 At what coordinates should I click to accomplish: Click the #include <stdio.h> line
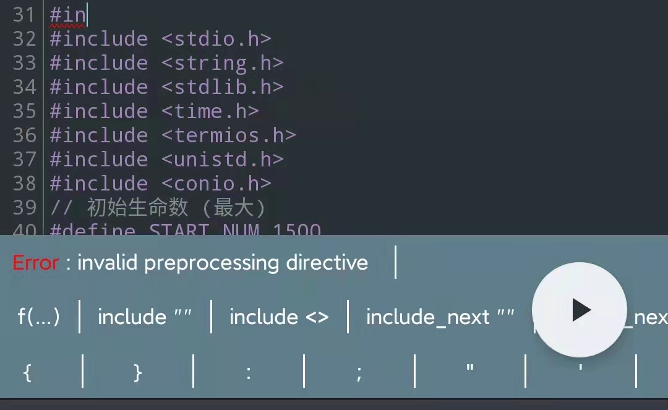pos(161,39)
